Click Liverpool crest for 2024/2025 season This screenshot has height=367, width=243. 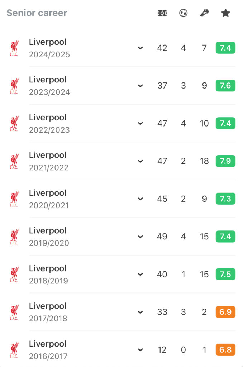(x=14, y=48)
